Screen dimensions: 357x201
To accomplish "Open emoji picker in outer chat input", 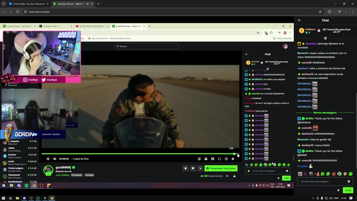I will [349, 181].
